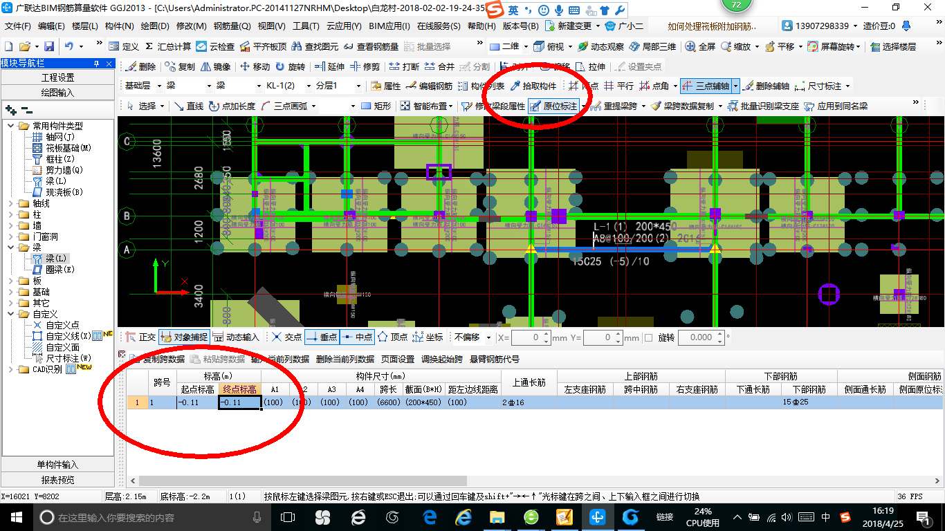The image size is (945, 531).
Task: Select the 点加长度 point-length tool
Action: (x=232, y=106)
